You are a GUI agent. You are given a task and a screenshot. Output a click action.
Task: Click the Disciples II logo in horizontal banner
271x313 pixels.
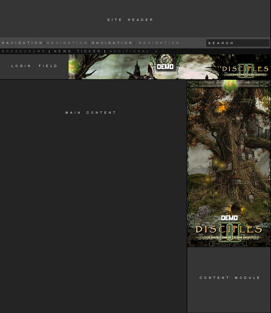(x=245, y=71)
